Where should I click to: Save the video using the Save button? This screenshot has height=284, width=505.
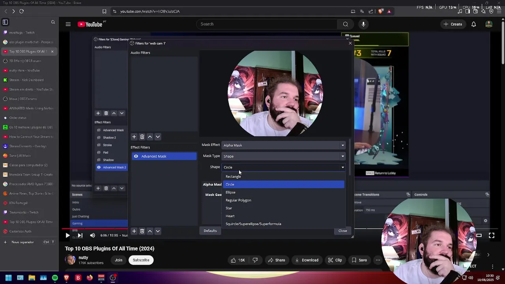(359, 260)
